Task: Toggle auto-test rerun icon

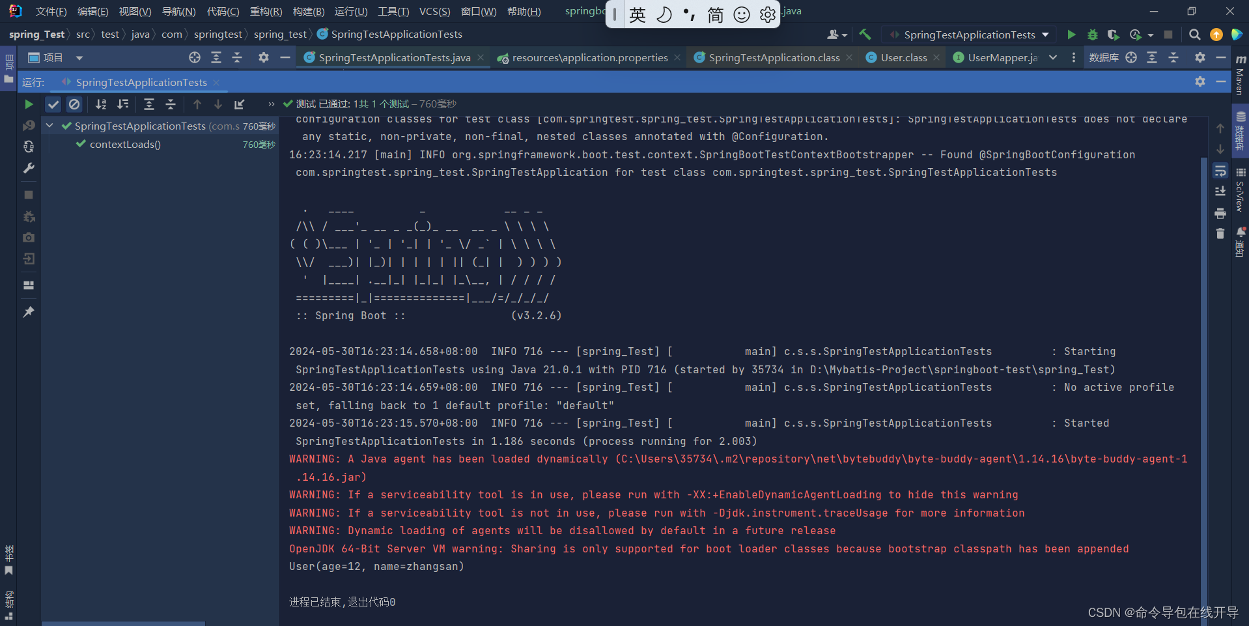Action: tap(29, 147)
